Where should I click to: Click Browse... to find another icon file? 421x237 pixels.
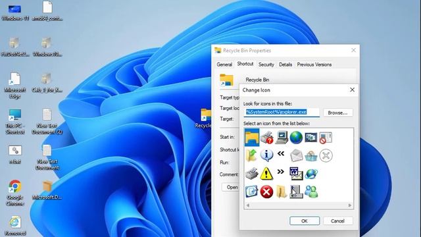pyautogui.click(x=337, y=113)
